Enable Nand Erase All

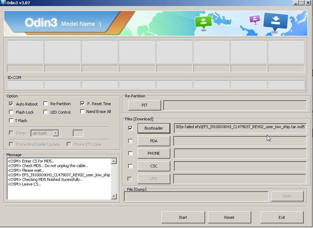(x=82, y=111)
